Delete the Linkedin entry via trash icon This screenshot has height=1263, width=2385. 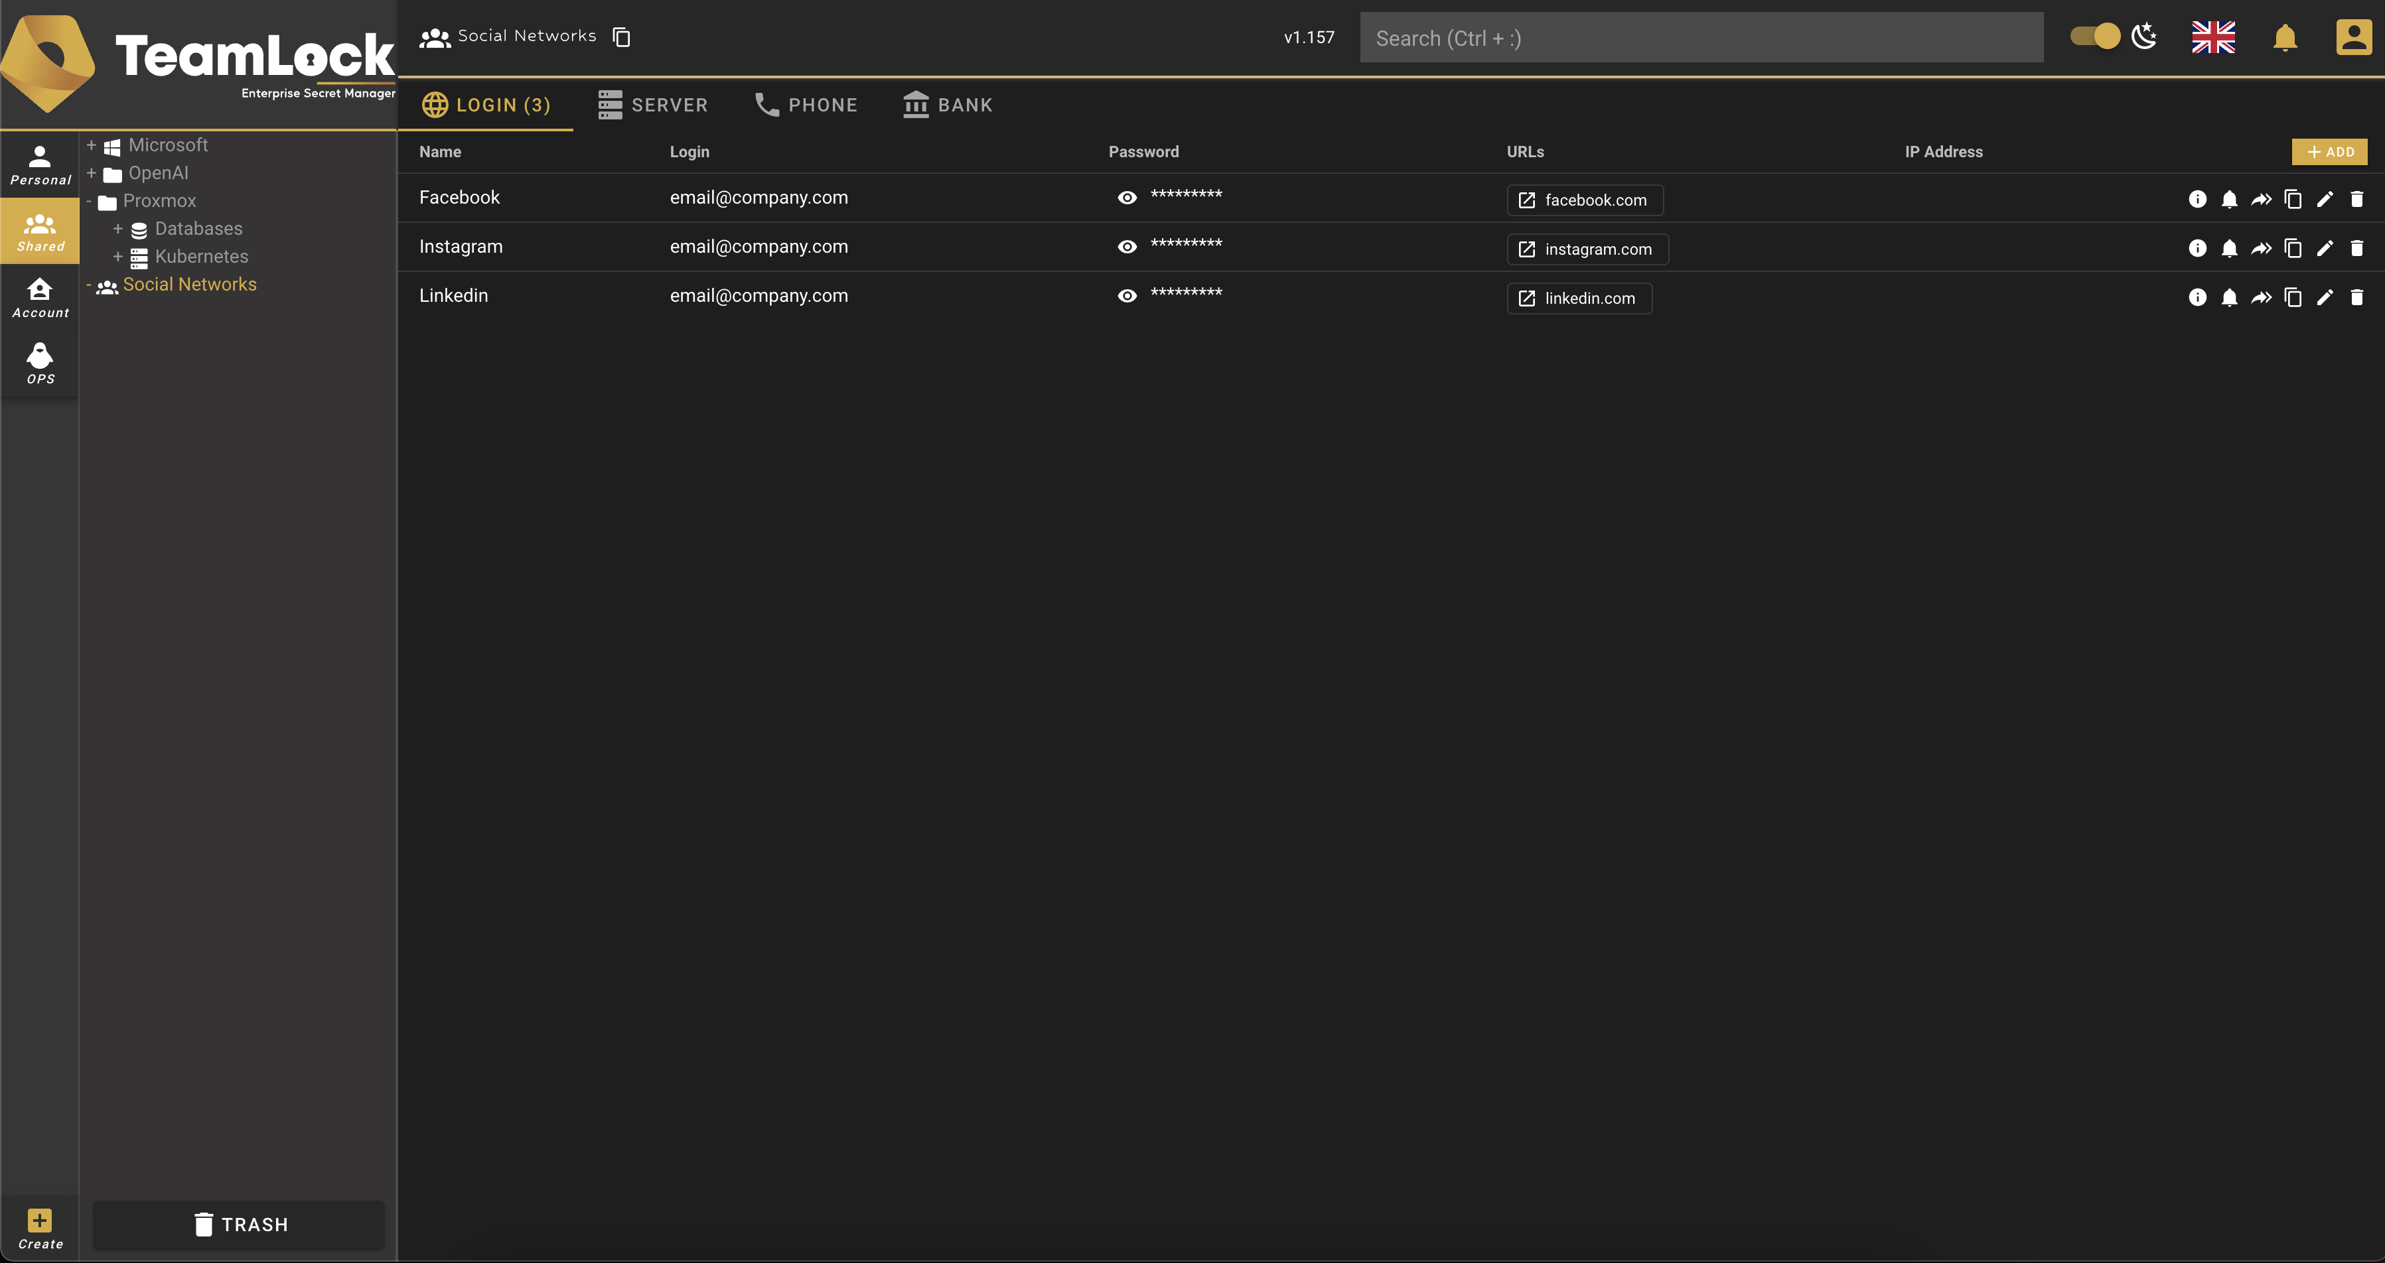[x=2356, y=297]
